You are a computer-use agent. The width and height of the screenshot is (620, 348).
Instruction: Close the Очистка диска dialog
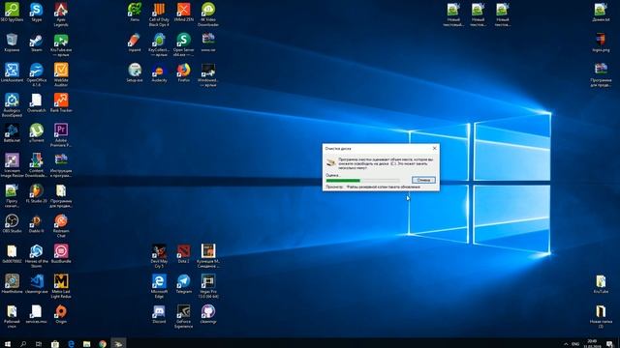coord(435,148)
